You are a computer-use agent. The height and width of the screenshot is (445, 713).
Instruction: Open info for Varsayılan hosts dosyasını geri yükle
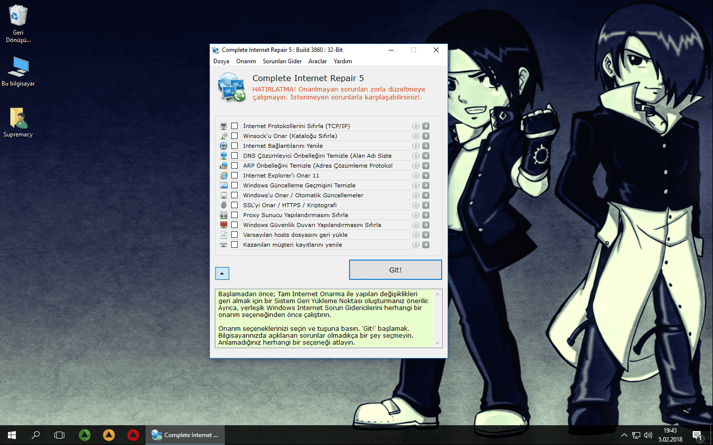pos(416,235)
